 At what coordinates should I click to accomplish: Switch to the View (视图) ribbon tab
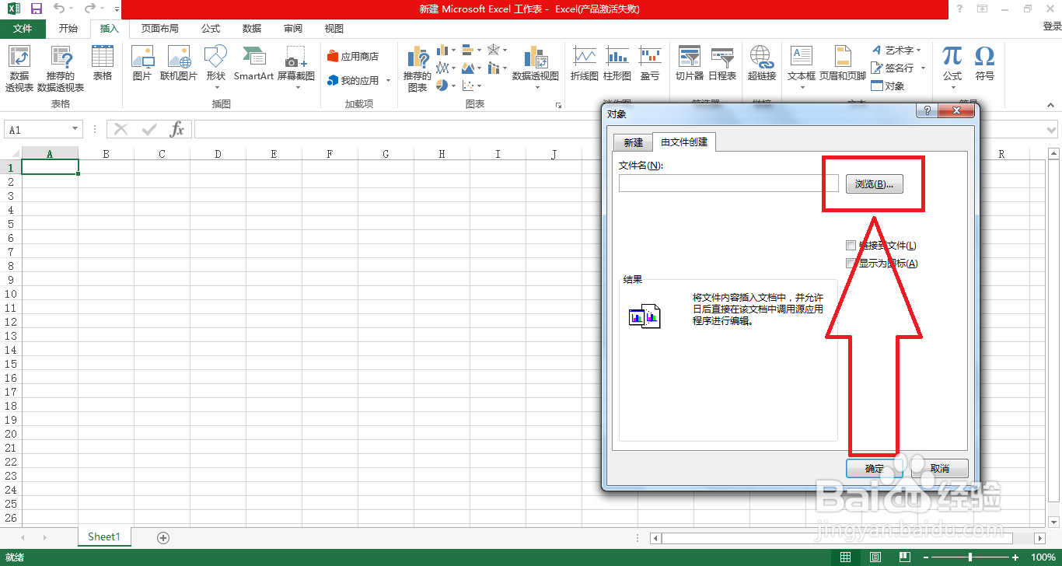point(334,29)
